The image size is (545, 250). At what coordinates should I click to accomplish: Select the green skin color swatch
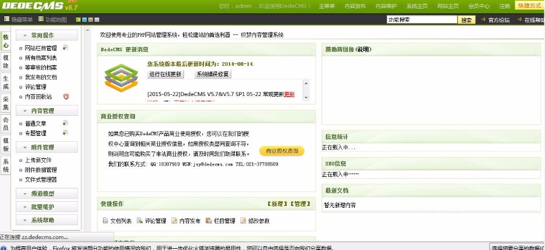pyautogui.click(x=78, y=20)
